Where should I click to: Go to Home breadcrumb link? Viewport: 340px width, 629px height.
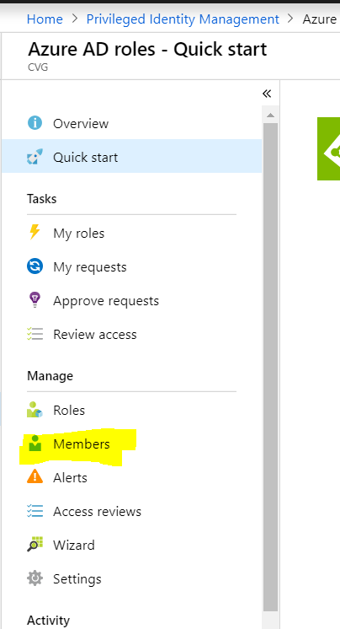[45, 19]
